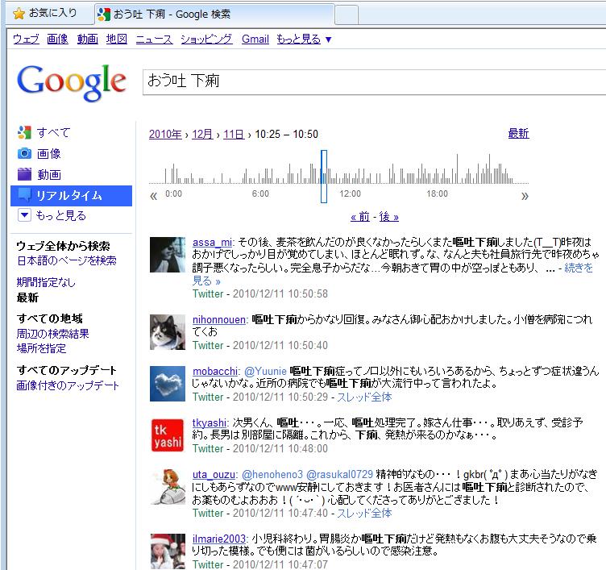Open ilmarie2003 user profile link
Viewport: 606px width, 570px height.
click(x=219, y=539)
